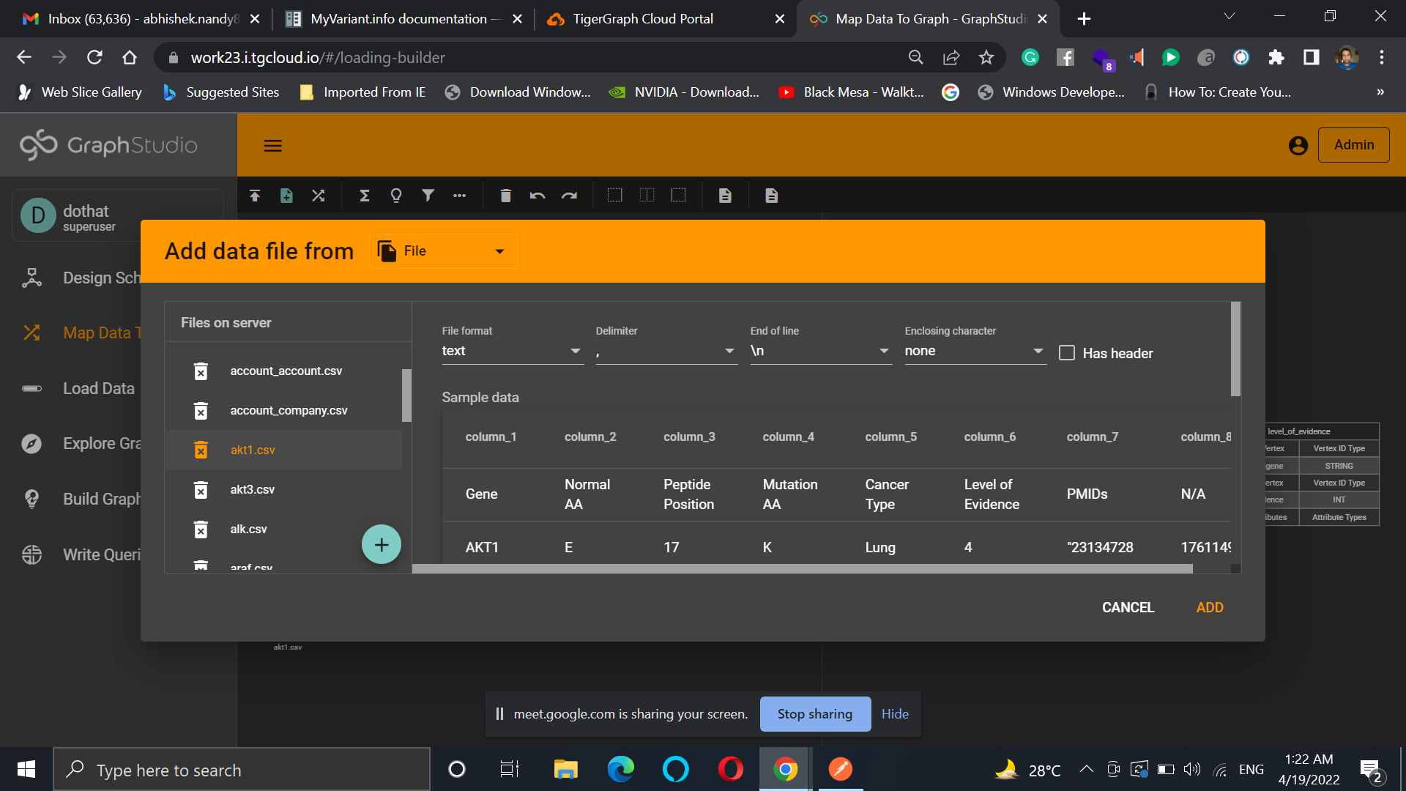The height and width of the screenshot is (791, 1406).
Task: Click the auto mapping crossed-arrows icon
Action: [x=318, y=196]
